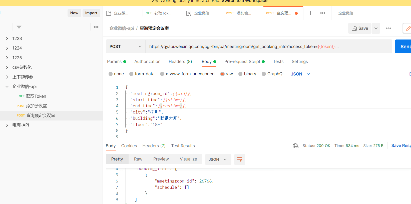Open the Test Results tab

tap(183, 146)
